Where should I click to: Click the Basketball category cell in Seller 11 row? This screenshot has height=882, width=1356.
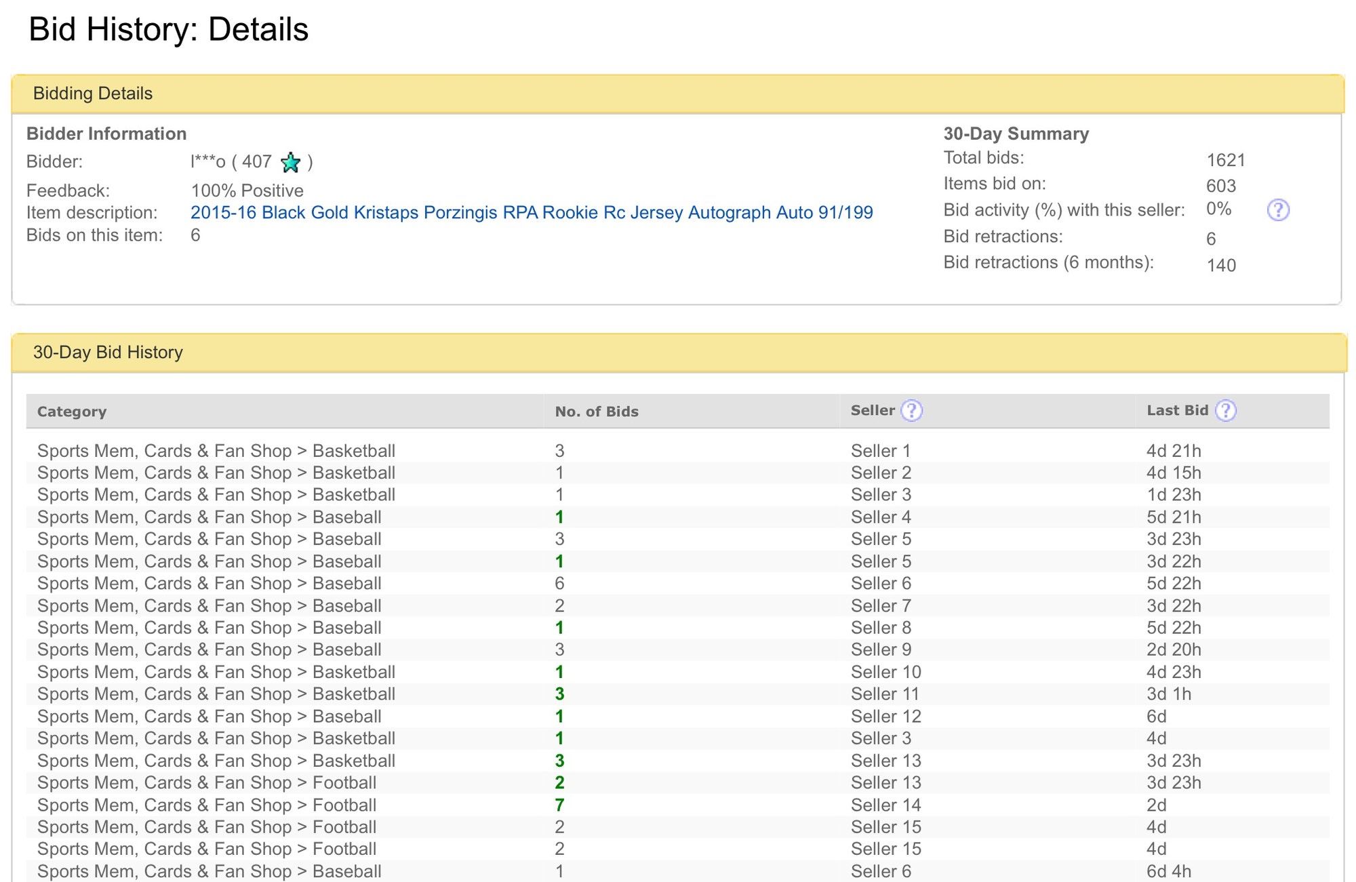click(216, 694)
